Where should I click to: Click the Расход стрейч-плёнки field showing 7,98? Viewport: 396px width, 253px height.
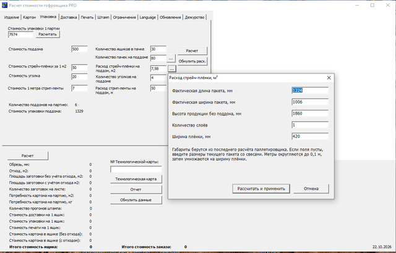coord(158,68)
